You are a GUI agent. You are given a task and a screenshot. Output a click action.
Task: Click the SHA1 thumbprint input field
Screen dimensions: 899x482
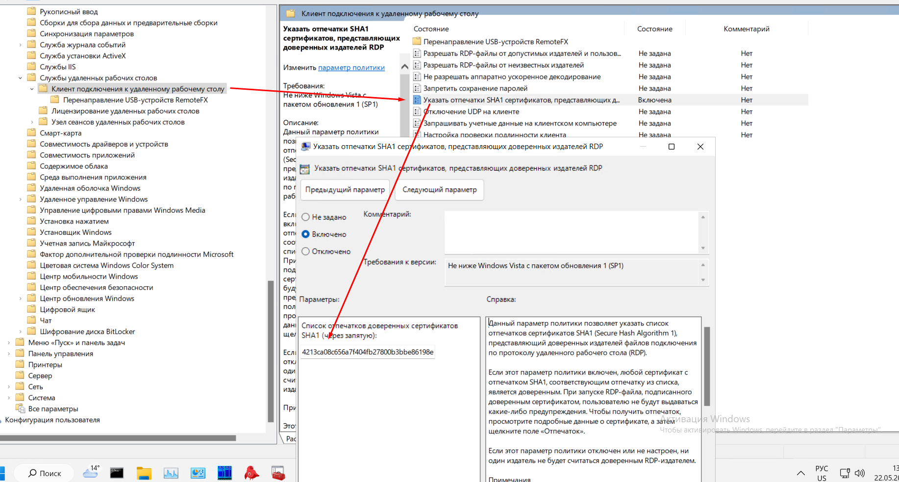(x=367, y=352)
